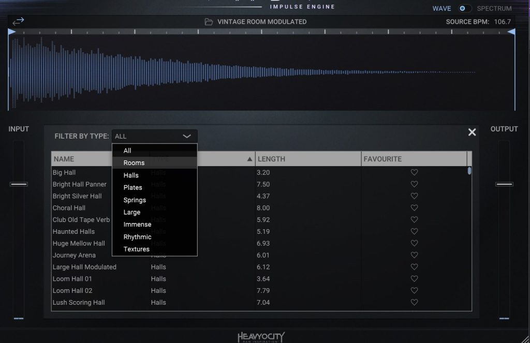Select Rooms from the filter list
Image resolution: width=530 pixels, height=343 pixels.
click(134, 162)
